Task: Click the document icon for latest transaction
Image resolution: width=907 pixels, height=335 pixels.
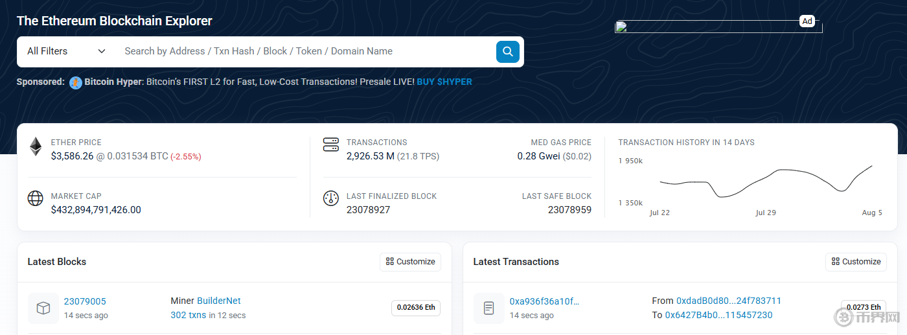Action: (489, 308)
